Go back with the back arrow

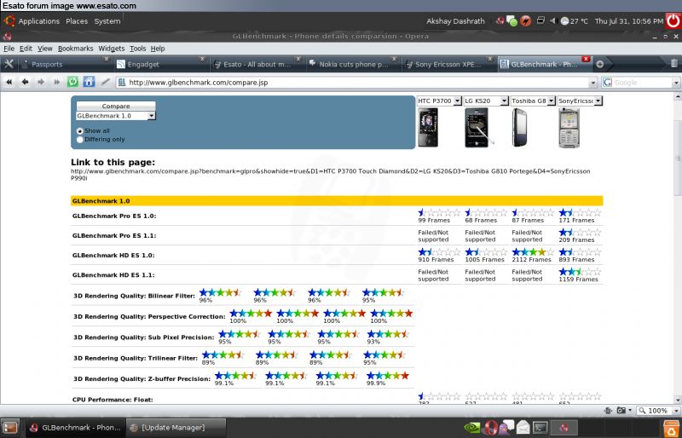click(25, 82)
